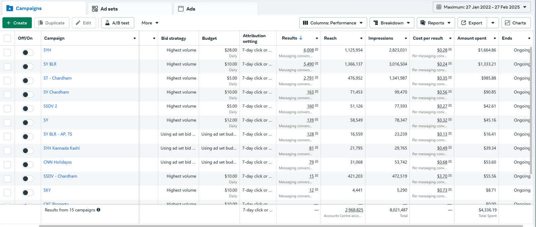Expand the Columns: Performance dropdown
The height and width of the screenshot is (227, 536).
[x=333, y=23]
